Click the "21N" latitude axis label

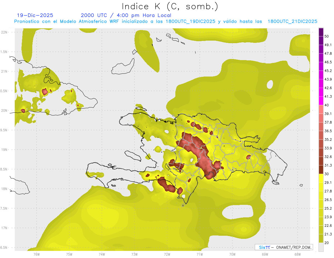pos(4,71)
